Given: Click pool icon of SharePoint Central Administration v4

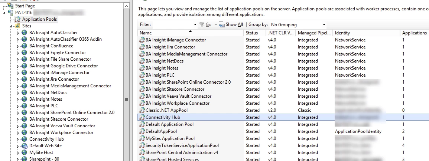Looking at the screenshot, I should pyautogui.click(x=142, y=152).
